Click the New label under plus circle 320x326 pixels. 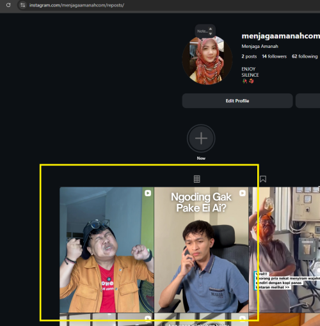pyautogui.click(x=201, y=159)
